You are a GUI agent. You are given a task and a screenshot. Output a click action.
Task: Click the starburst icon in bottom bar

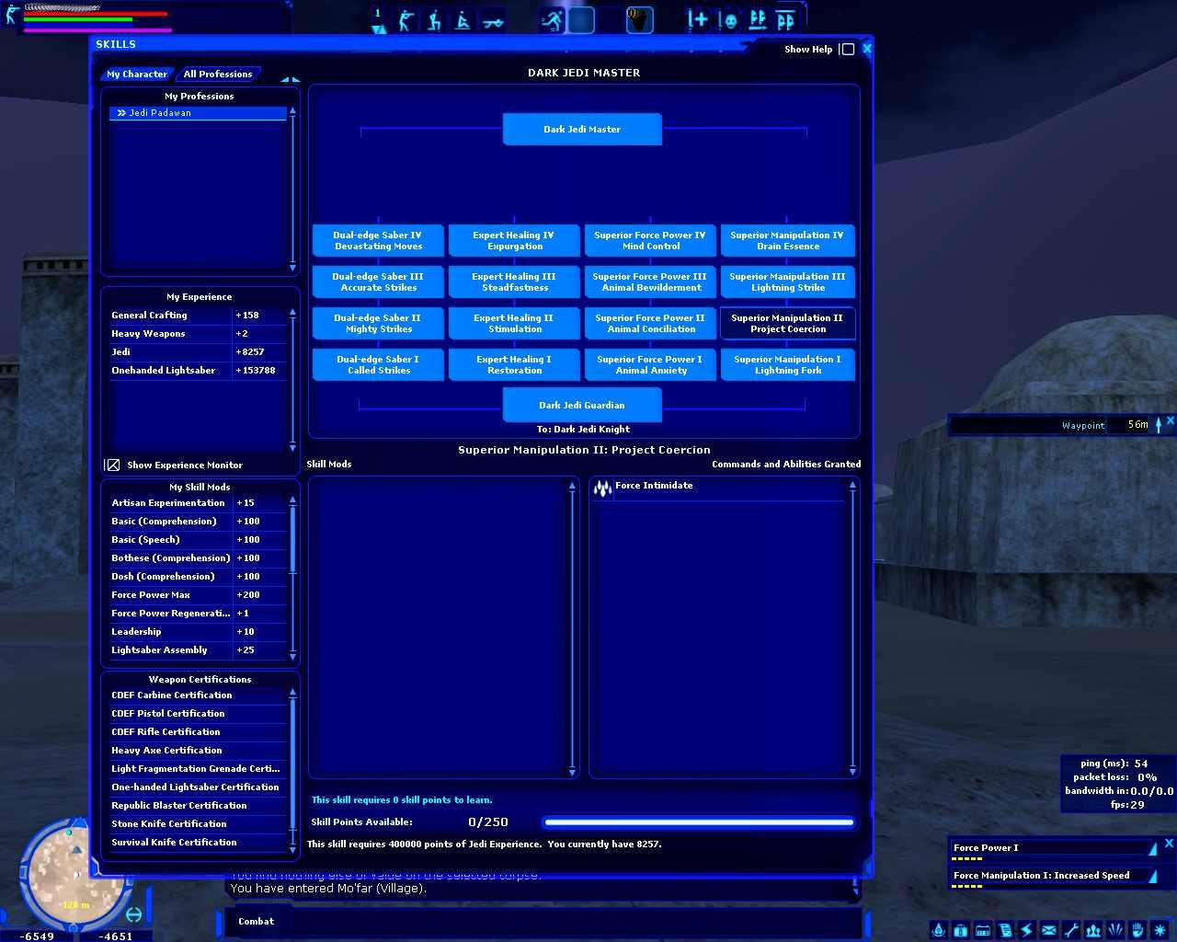[x=1160, y=930]
